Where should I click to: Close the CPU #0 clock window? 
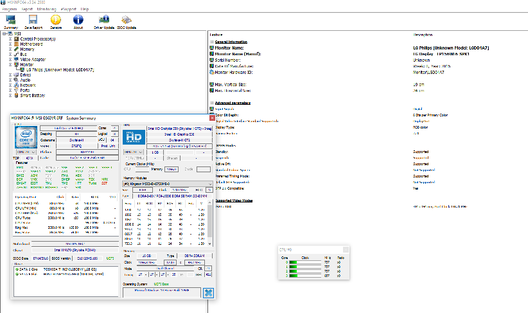[346, 249]
